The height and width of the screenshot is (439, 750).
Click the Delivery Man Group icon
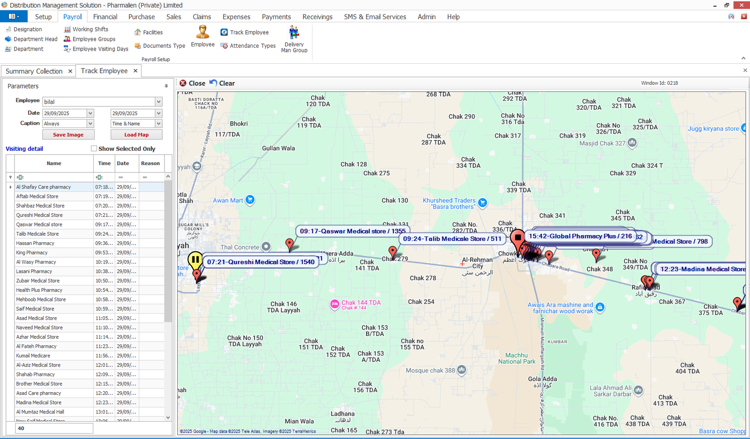tap(294, 33)
